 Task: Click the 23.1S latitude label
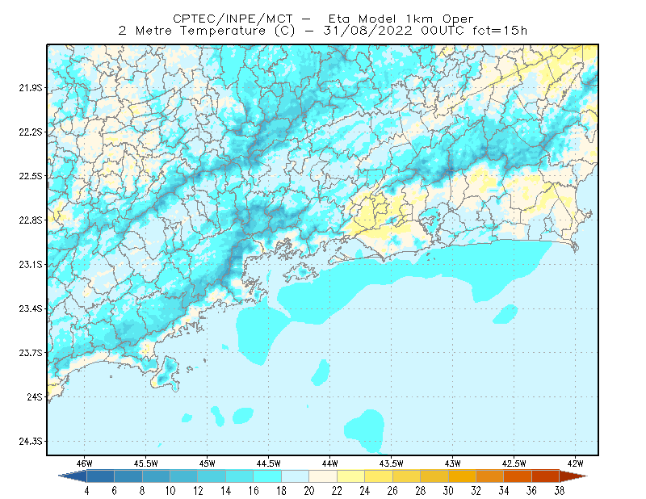[31, 265]
